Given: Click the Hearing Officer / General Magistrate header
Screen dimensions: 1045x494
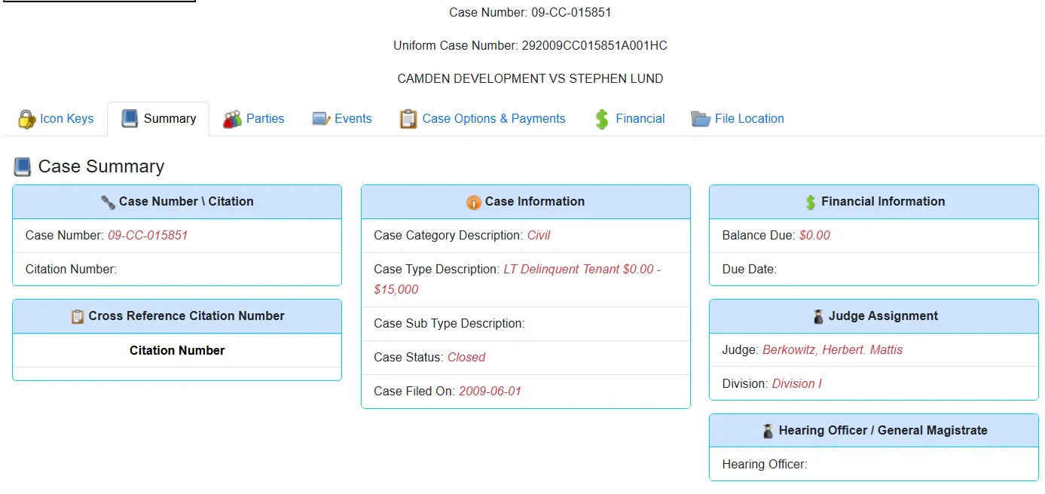Looking at the screenshot, I should click(882, 431).
